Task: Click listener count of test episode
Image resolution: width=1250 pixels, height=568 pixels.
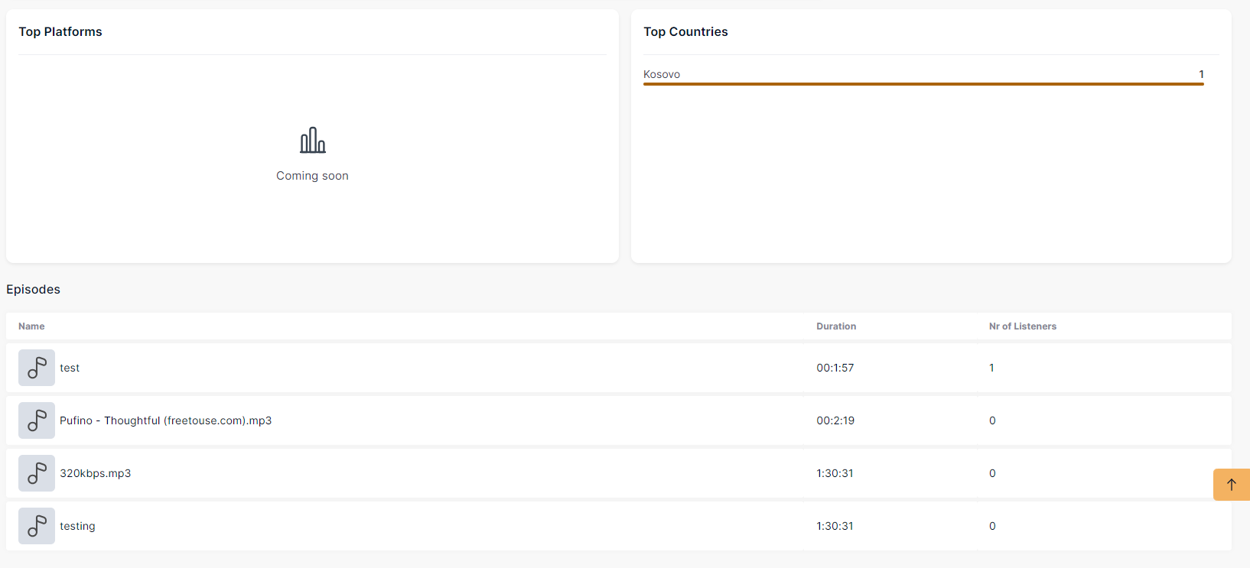Action: 991,368
